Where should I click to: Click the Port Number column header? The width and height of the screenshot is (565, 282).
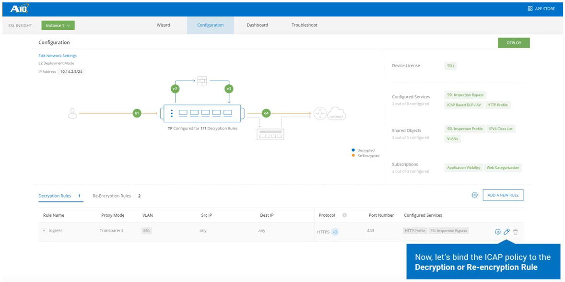click(x=381, y=215)
